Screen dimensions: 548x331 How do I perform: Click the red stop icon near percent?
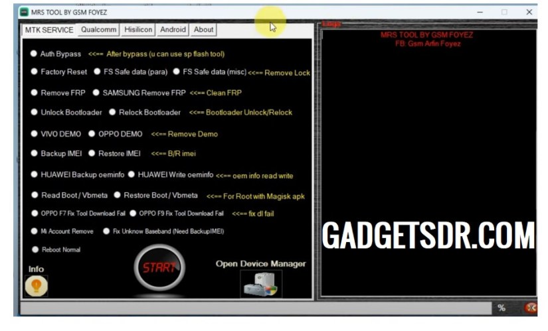(x=531, y=308)
